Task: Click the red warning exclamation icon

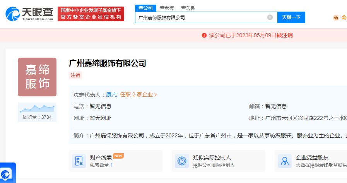Action: (204, 36)
